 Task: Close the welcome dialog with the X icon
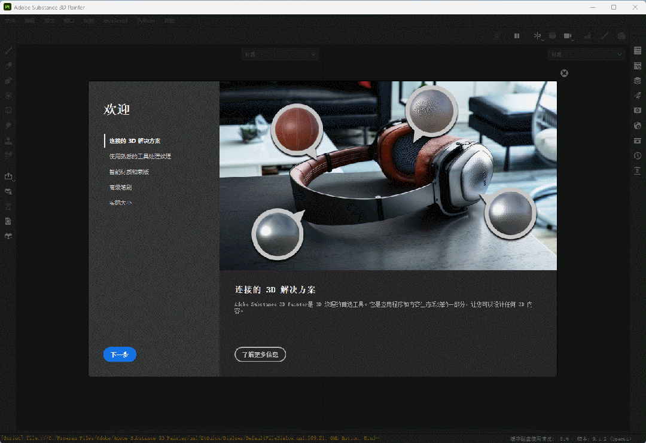click(565, 74)
